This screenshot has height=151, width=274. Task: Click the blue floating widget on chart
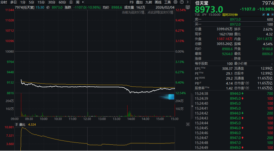click(171, 97)
